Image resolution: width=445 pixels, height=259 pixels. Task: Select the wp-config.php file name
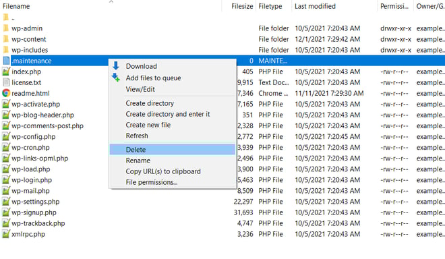click(34, 137)
